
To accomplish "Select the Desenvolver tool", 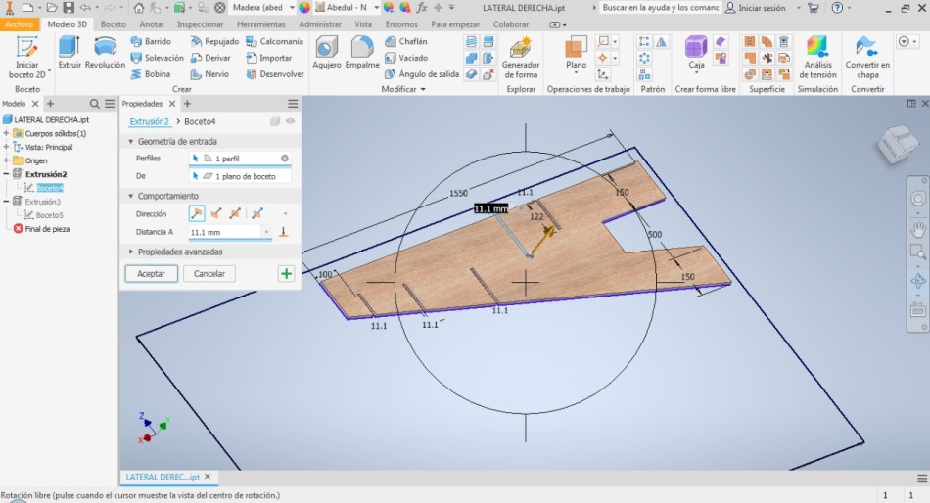I will (x=275, y=74).
